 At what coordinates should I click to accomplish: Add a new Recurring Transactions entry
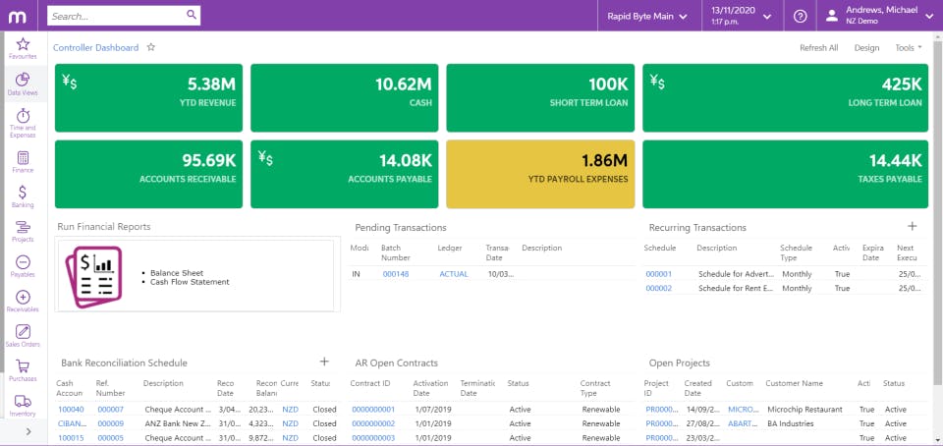(x=912, y=226)
